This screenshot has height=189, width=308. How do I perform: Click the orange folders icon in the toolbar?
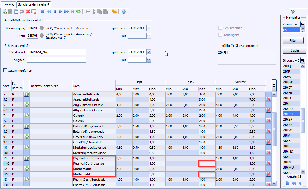114,12
